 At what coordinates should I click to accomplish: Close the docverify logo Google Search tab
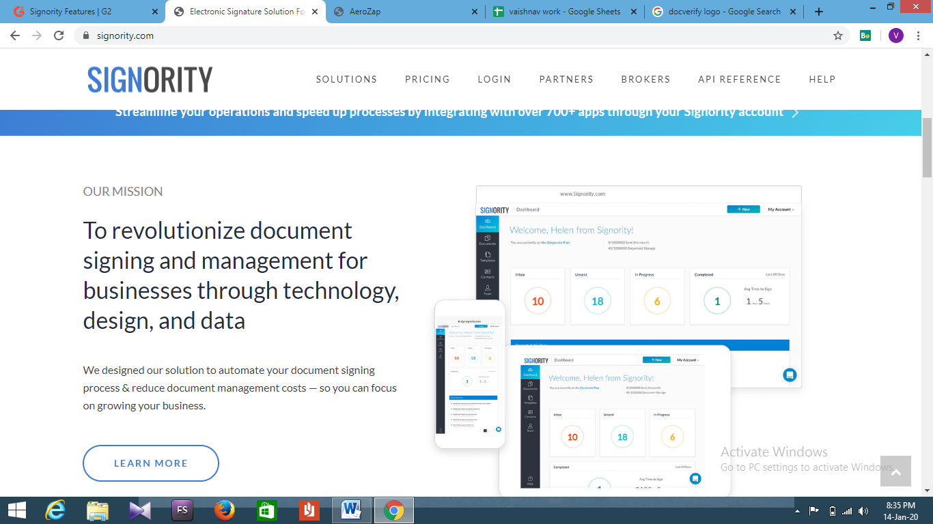tap(794, 12)
